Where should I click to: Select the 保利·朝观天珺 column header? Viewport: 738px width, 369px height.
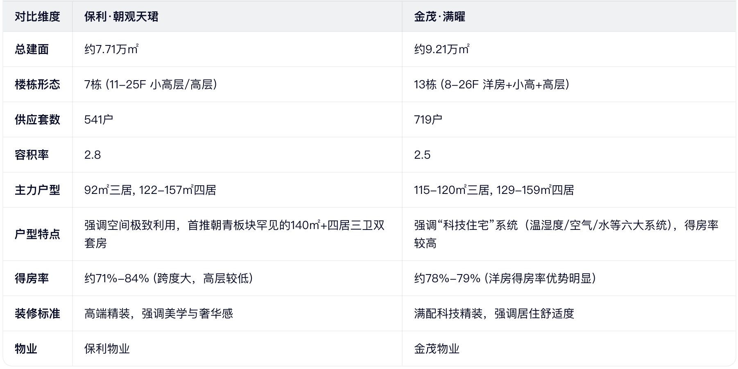[x=121, y=17]
